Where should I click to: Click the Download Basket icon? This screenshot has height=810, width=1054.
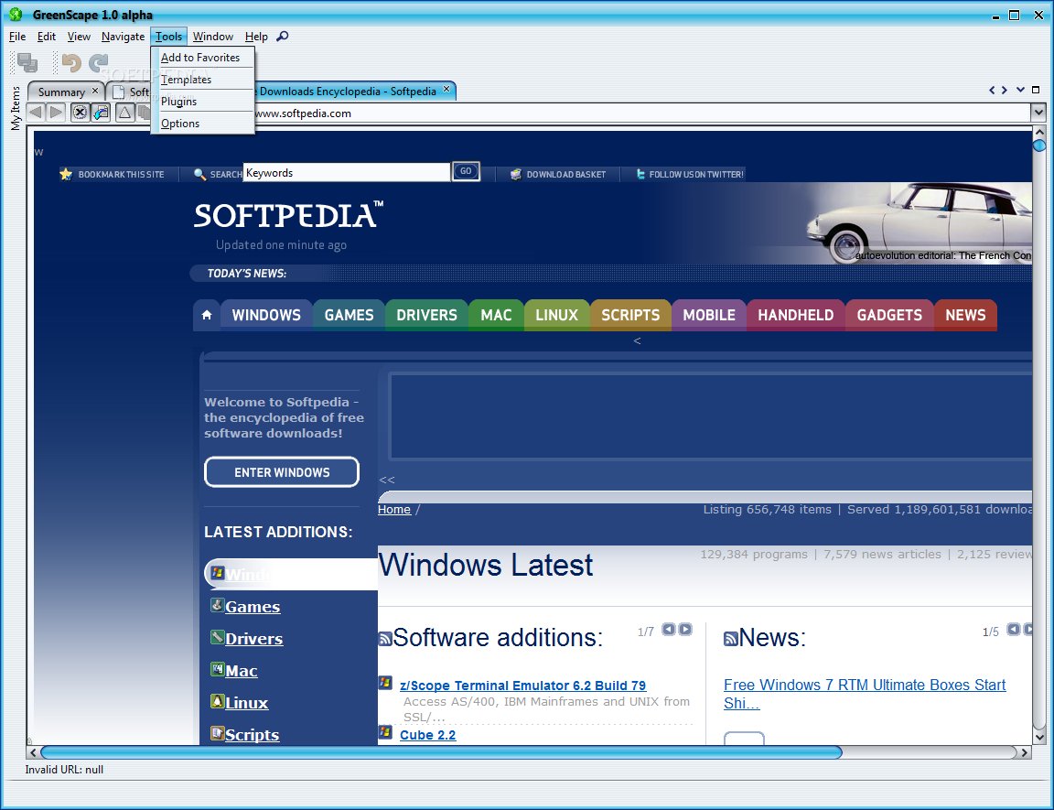coord(516,174)
